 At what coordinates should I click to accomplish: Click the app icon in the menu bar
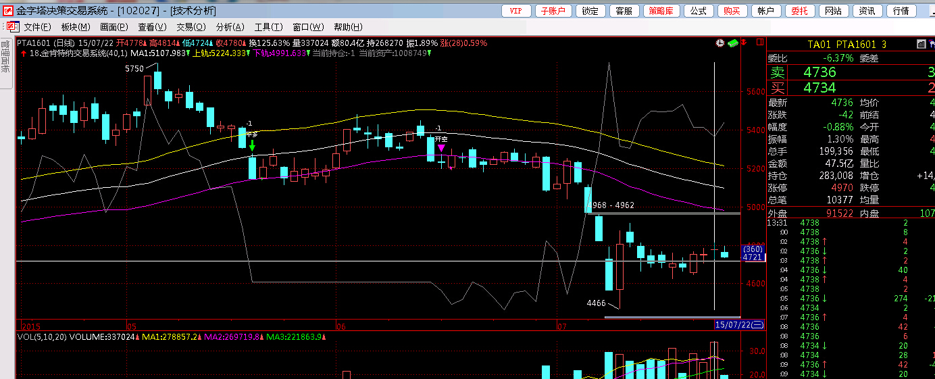point(11,26)
